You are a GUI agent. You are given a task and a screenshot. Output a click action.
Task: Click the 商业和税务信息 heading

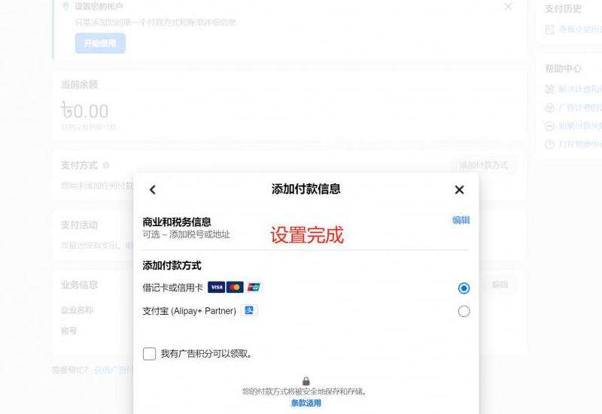[177, 222]
